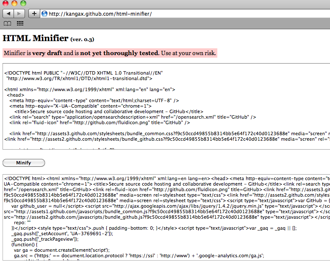330x267 pixels.
Task: Click the yellow minimize window button
Action: (14, 3)
